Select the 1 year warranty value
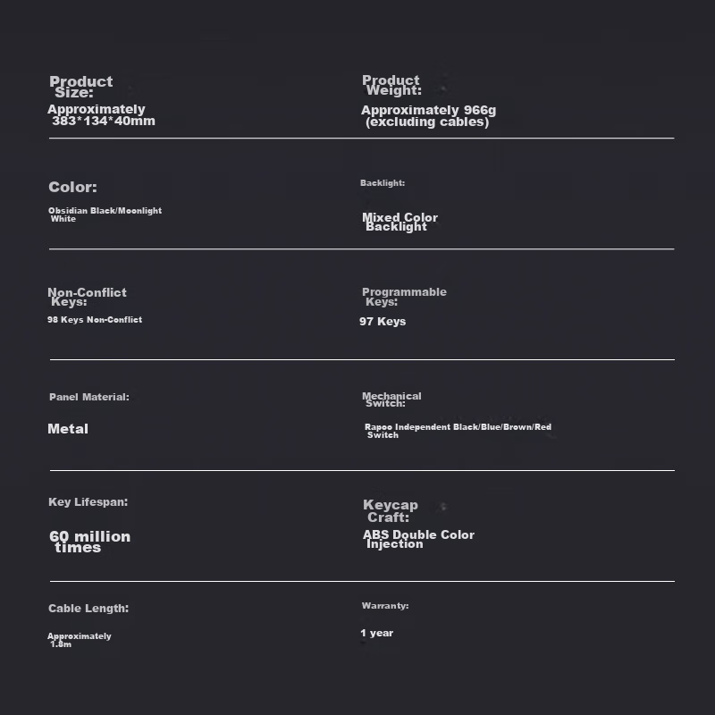Image resolution: width=715 pixels, height=715 pixels. click(x=376, y=634)
